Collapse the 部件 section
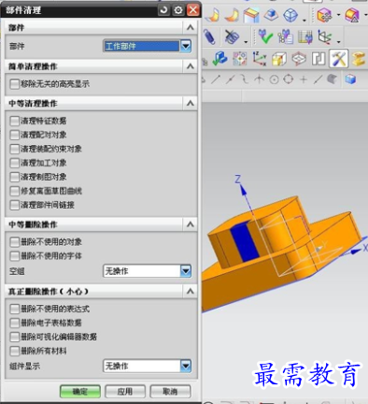 click(x=191, y=28)
